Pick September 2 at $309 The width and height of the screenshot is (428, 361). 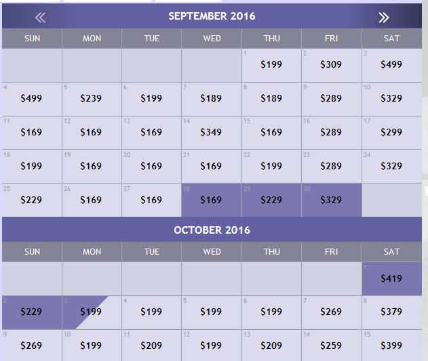pyautogui.click(x=331, y=65)
